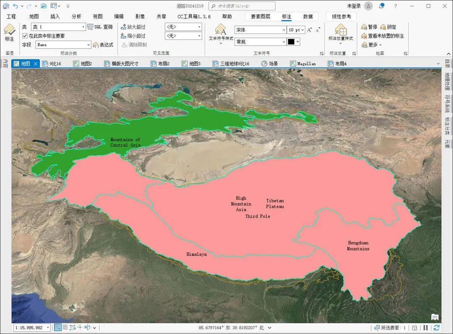Screen dimensions: 453x334
Task: Switch to the 横版大图尺寸 view tab
Action: pos(121,64)
